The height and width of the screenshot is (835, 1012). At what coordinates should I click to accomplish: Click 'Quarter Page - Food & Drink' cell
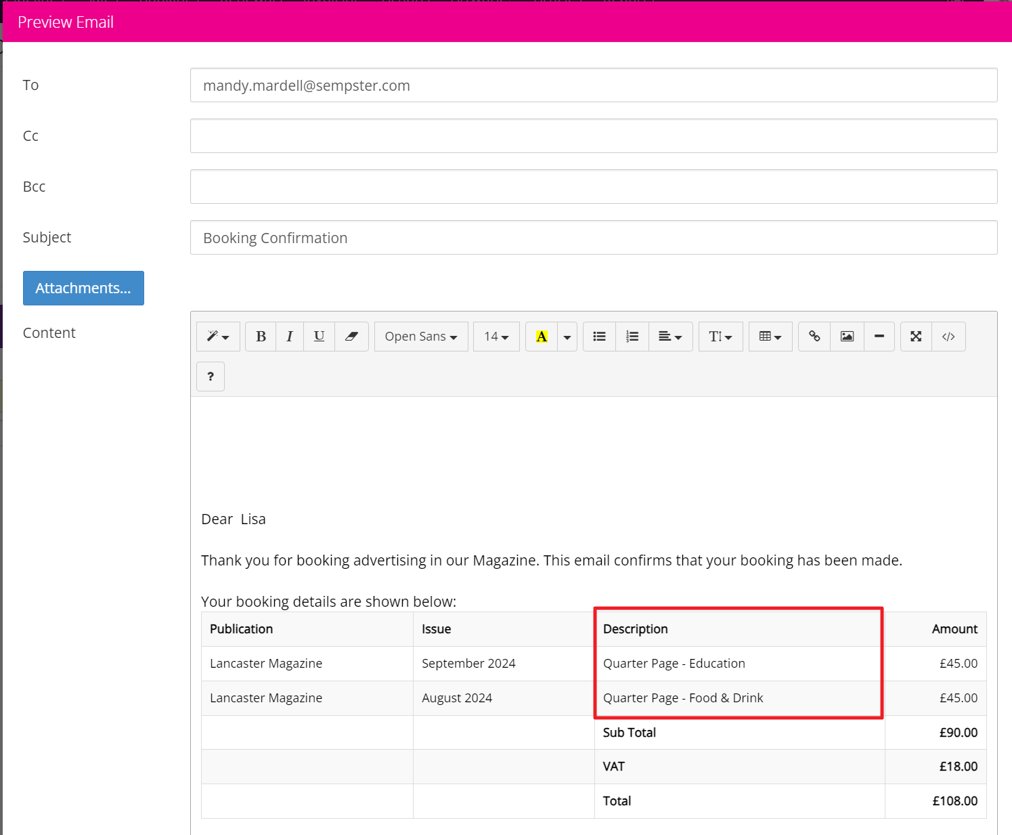point(740,698)
